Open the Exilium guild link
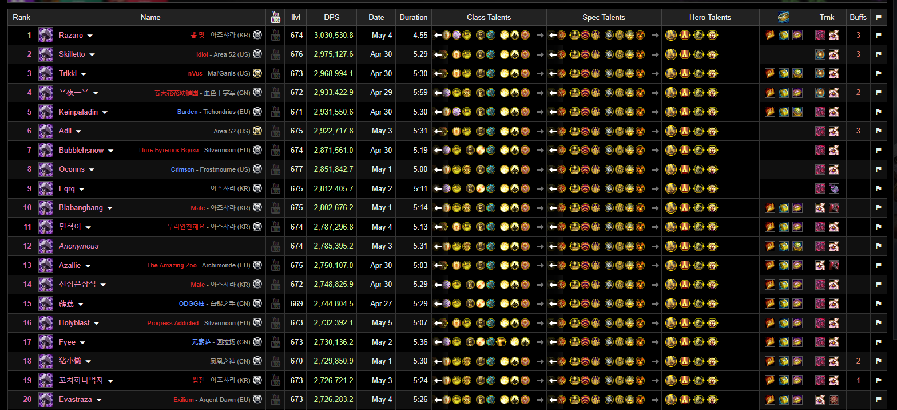The width and height of the screenshot is (897, 410). (184, 400)
